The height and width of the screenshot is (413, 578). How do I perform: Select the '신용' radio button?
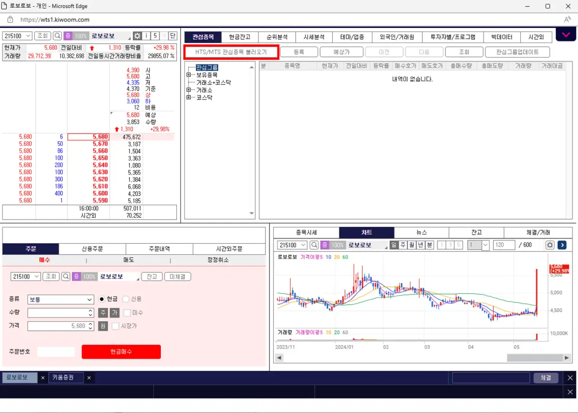[x=126, y=299]
